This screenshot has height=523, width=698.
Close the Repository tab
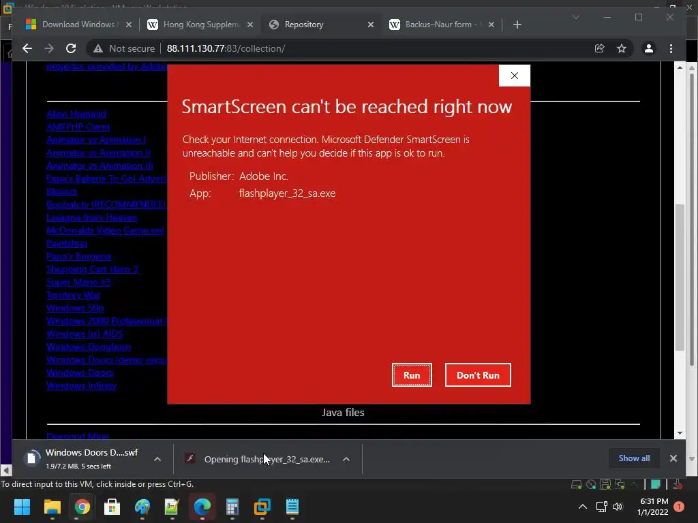(370, 25)
